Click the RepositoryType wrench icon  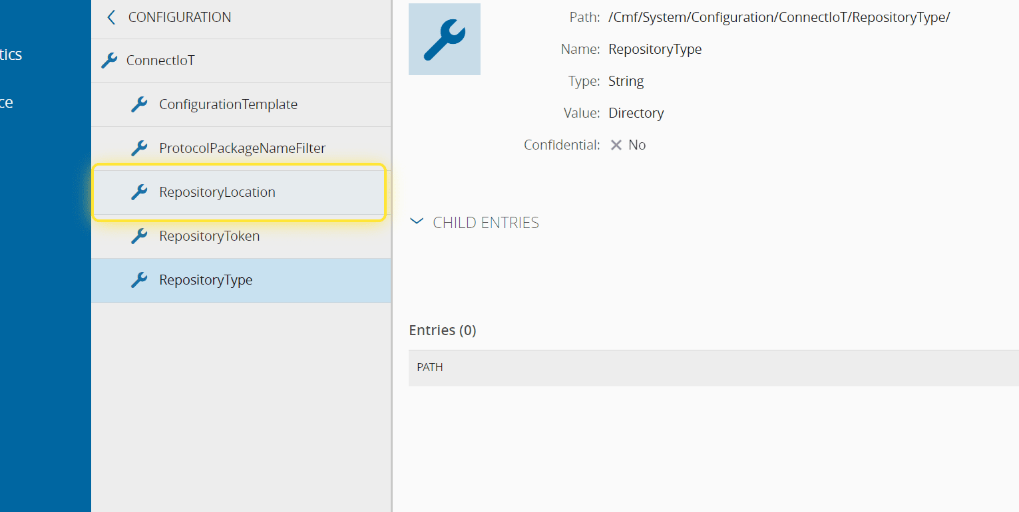139,280
